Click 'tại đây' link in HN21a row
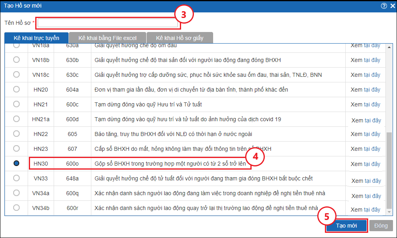Screen dimensions: 397x238 click(373, 121)
